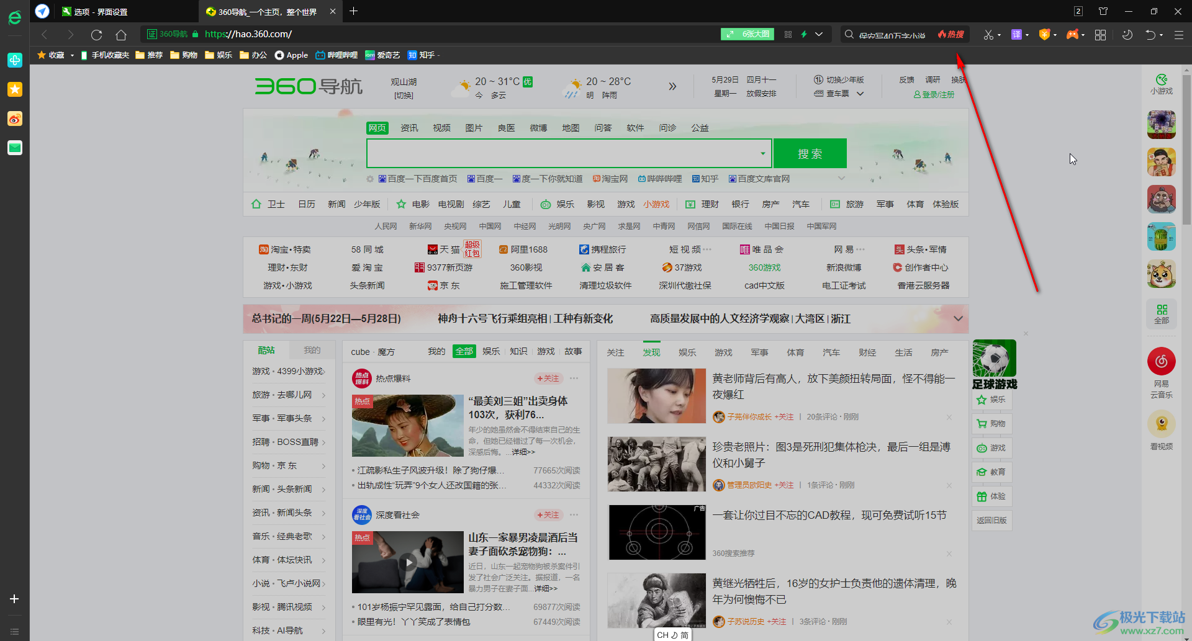Play the 山东一家暴男 video thumbnail
The height and width of the screenshot is (641, 1192).
tap(408, 562)
